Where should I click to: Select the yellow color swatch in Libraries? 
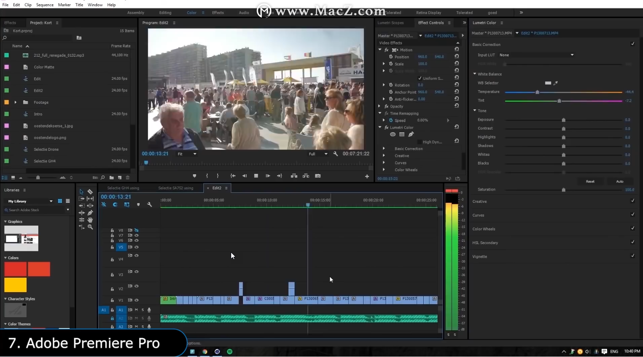pyautogui.click(x=15, y=285)
